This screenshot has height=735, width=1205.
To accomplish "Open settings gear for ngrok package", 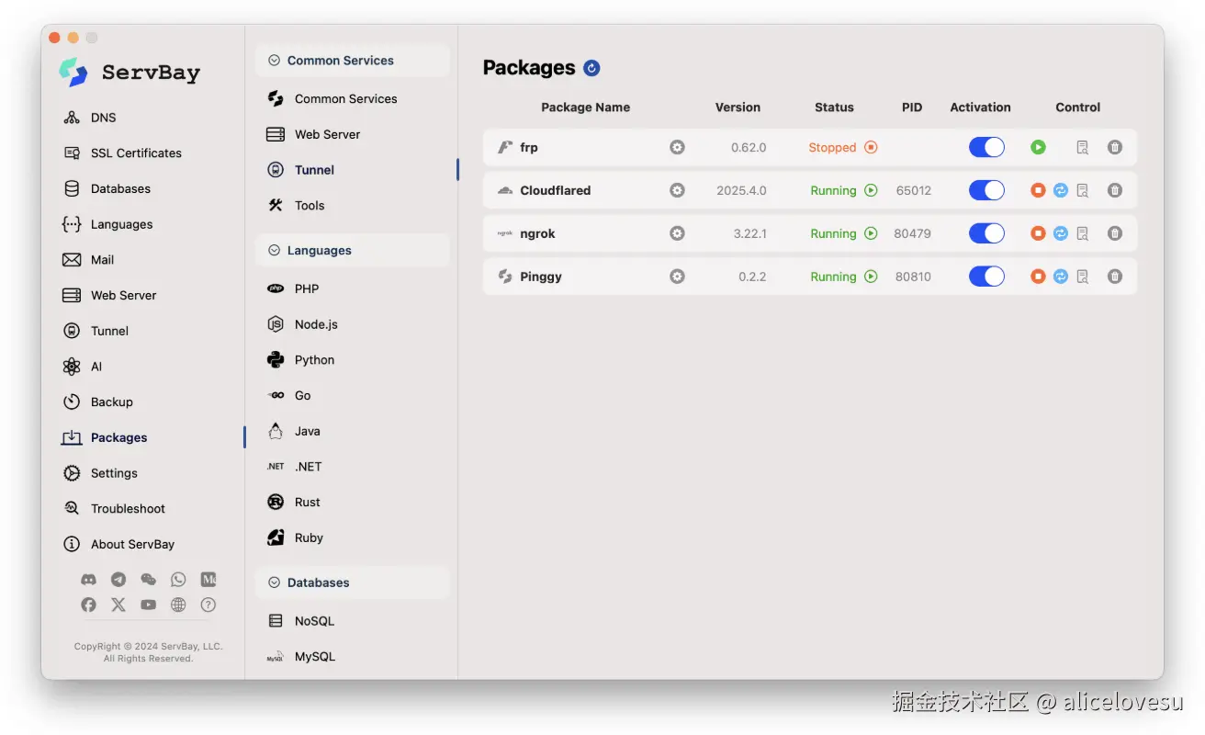I will [677, 233].
